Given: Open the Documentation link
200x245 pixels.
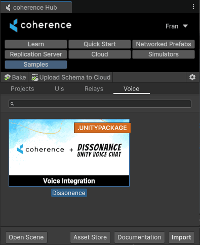Looking at the screenshot, I should click(139, 237).
